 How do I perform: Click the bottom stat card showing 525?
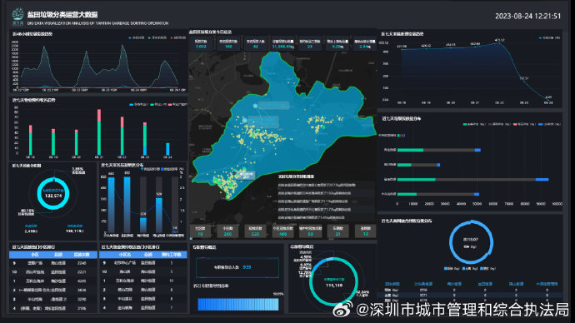pyautogui.click(x=255, y=231)
